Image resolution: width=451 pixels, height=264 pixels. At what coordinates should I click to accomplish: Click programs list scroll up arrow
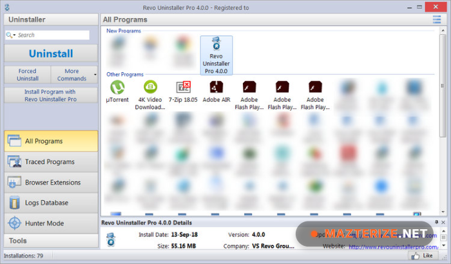click(x=443, y=30)
